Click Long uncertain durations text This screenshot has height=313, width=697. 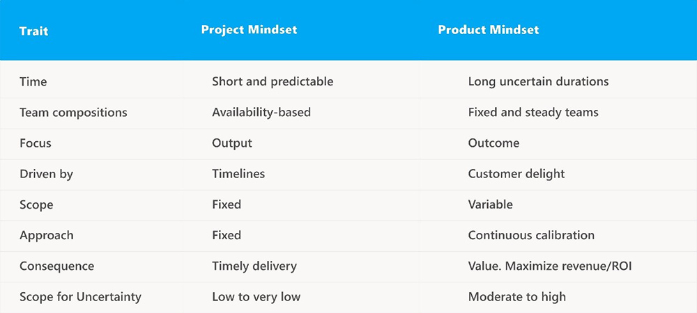538,81
